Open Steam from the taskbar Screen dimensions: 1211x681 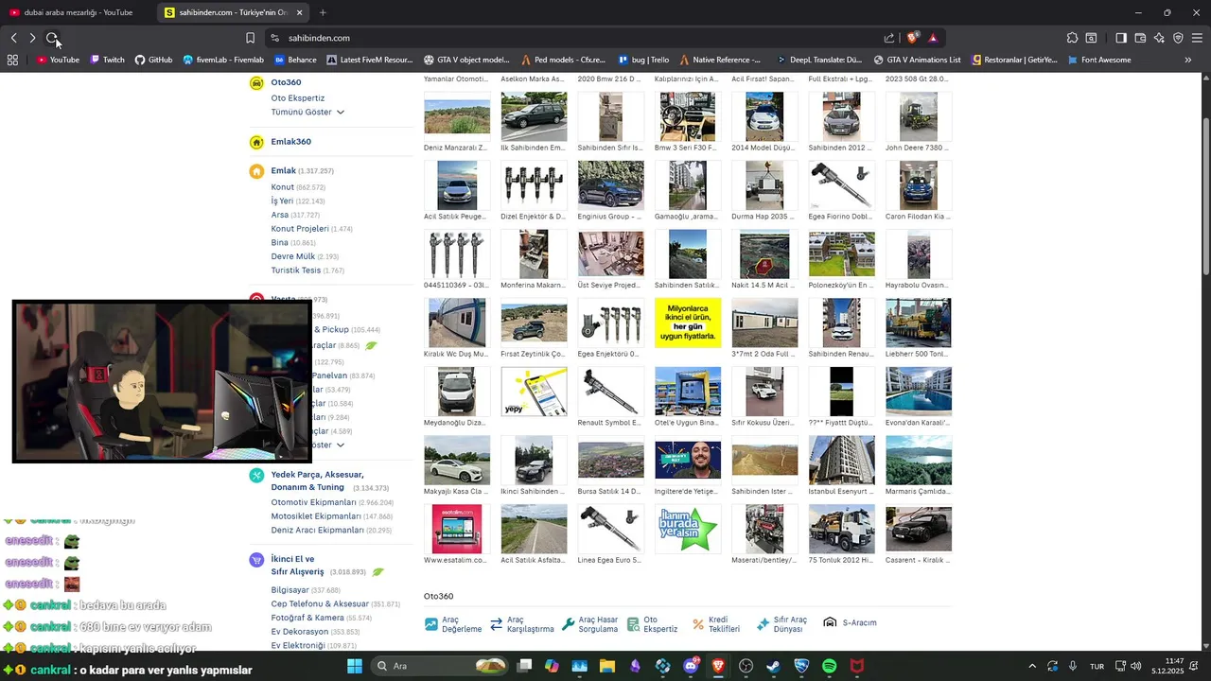(774, 666)
